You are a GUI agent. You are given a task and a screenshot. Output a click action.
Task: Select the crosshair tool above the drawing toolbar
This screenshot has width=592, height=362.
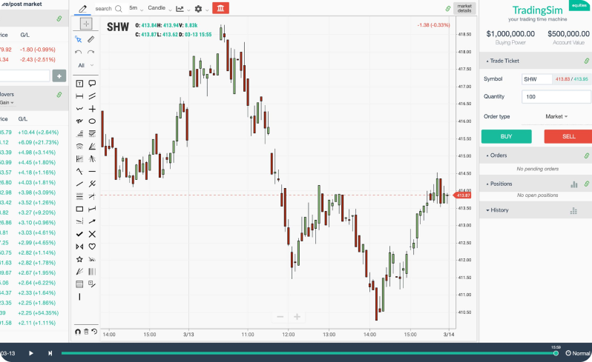pos(86,24)
